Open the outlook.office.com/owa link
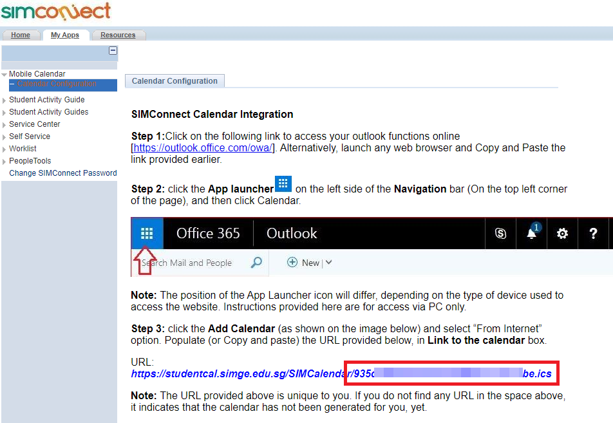 pyautogui.click(x=203, y=148)
